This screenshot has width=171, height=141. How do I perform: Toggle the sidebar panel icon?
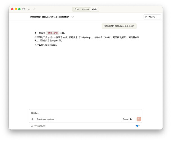pyautogui.click(x=24, y=9)
